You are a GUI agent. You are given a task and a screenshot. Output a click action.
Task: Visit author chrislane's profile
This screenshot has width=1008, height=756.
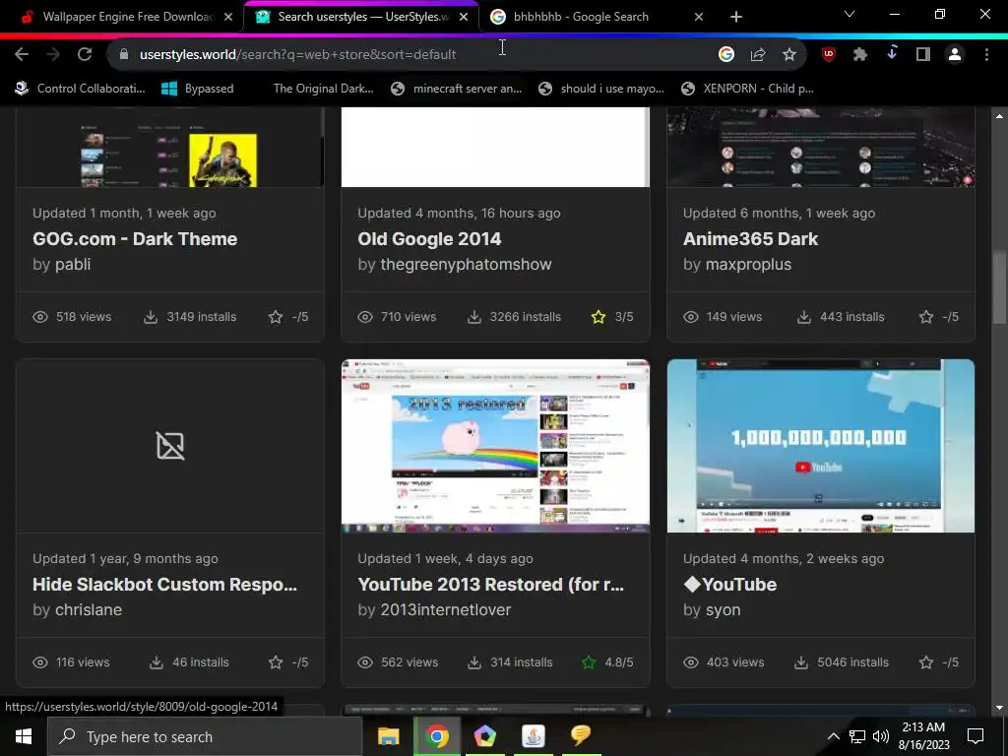coord(88,609)
